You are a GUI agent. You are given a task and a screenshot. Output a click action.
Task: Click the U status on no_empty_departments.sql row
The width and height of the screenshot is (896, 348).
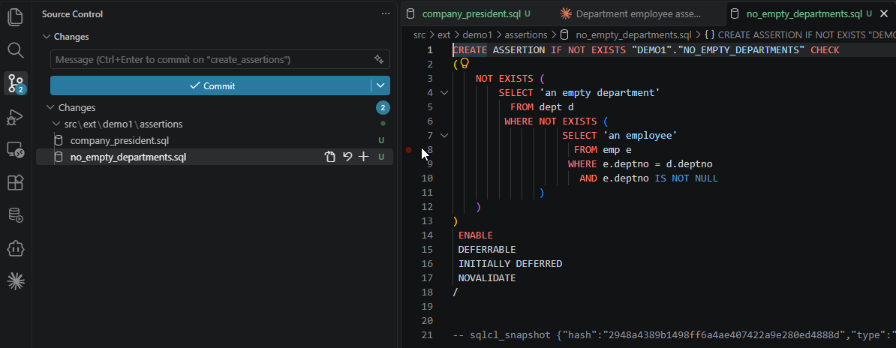[381, 157]
